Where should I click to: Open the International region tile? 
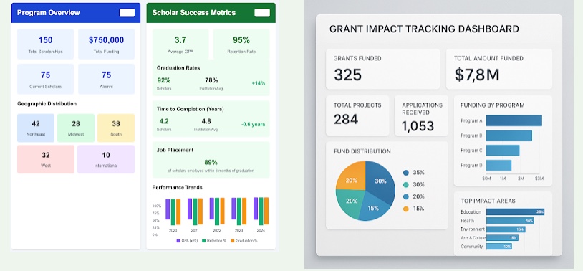pos(106,159)
